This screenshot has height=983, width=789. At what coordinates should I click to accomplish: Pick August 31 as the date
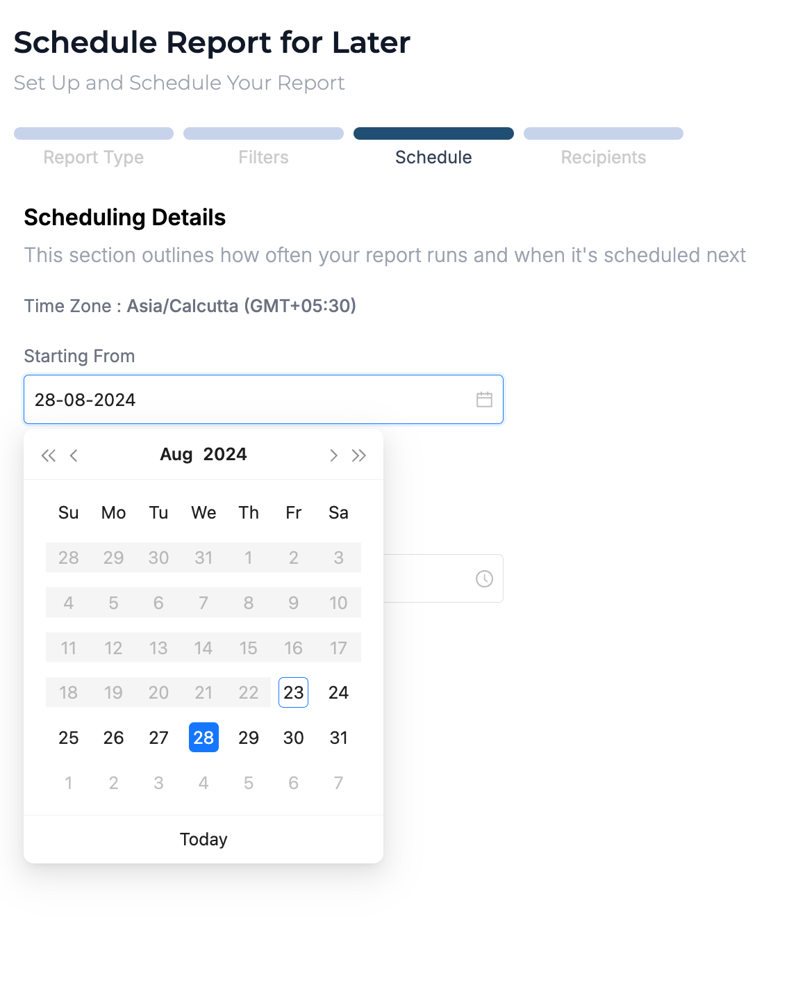click(x=338, y=738)
